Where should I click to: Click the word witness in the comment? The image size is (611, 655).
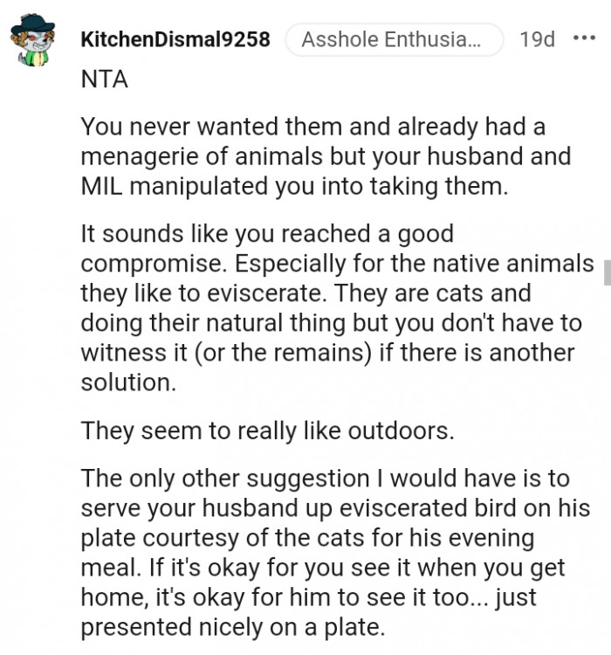124,353
